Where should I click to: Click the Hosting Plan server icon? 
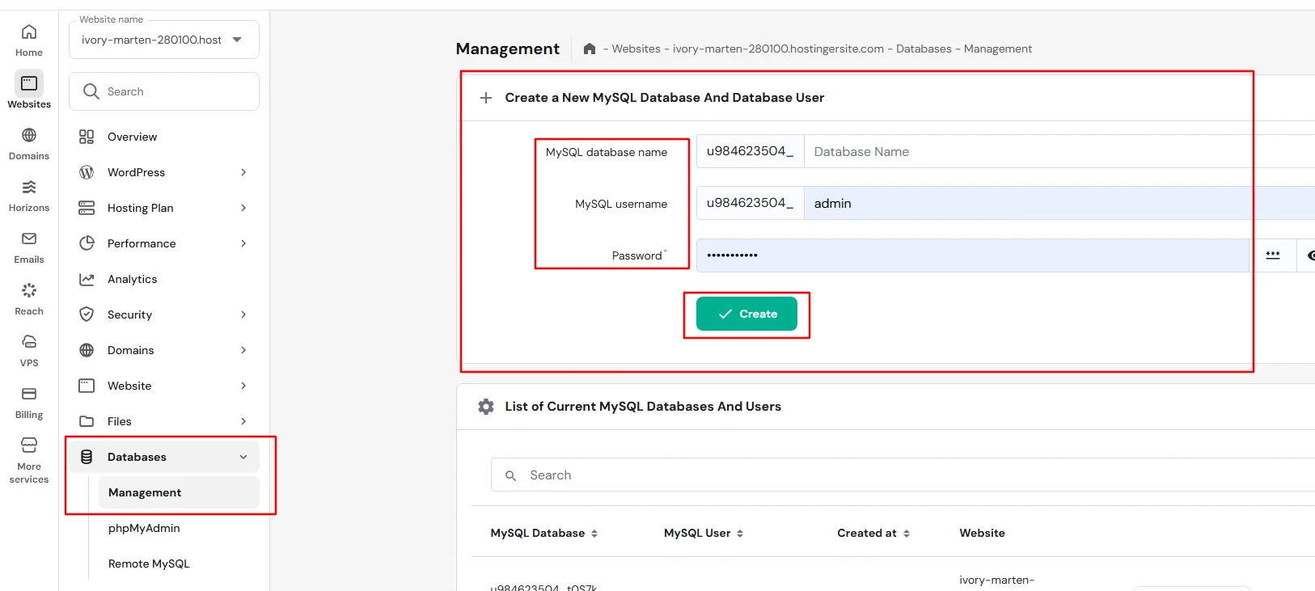87,208
